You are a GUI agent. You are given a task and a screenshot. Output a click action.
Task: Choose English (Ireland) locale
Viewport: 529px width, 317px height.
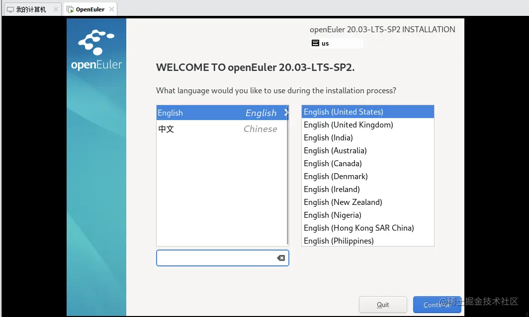click(368, 189)
